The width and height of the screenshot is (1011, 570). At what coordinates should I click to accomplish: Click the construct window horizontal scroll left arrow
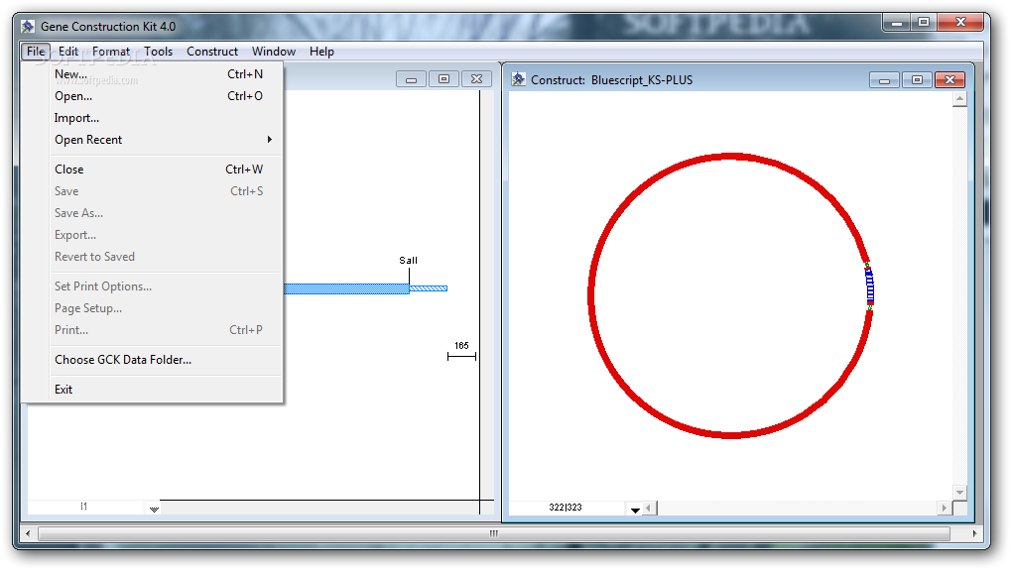(x=649, y=509)
